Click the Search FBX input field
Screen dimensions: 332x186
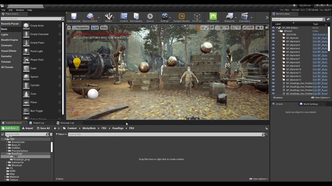pyautogui.click(x=165, y=134)
